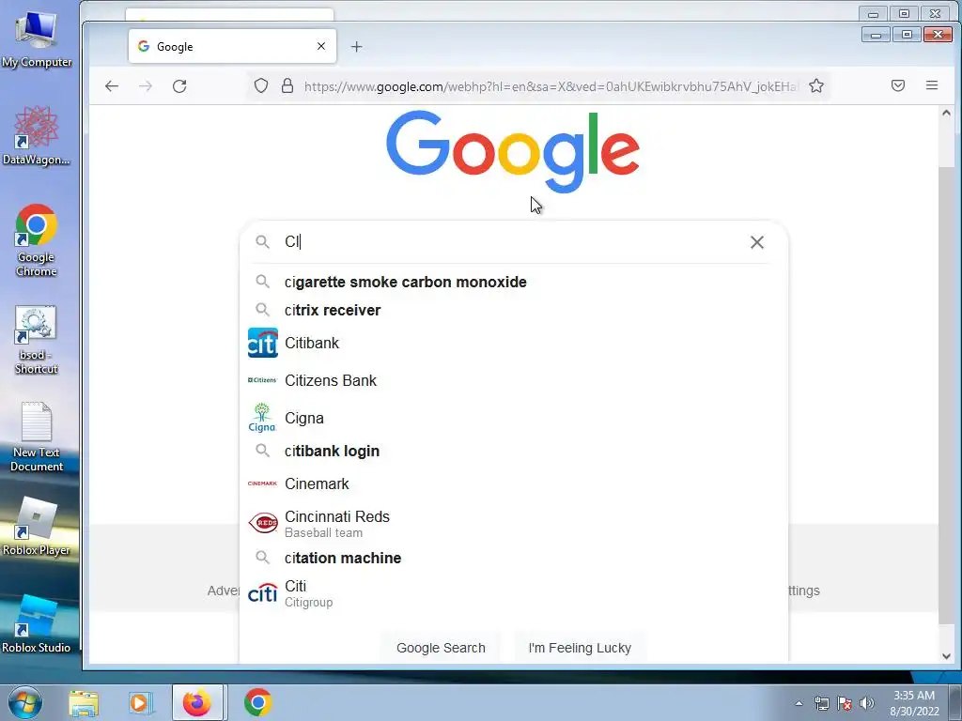Screen dimensions: 962x721
Task: Click the forward navigation arrow
Action: point(146,86)
